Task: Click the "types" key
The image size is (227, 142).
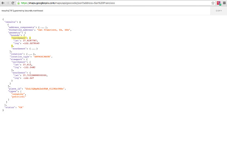Action: click(13, 92)
